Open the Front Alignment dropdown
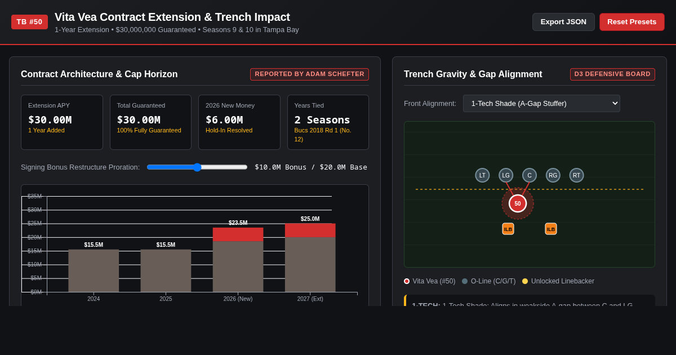The image size is (676, 355). pyautogui.click(x=541, y=103)
